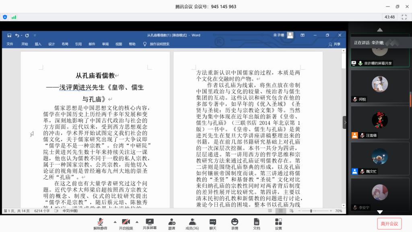Toggle fullscreen mode for meeting window
This screenshot has height=232, width=412.
[403, 17]
